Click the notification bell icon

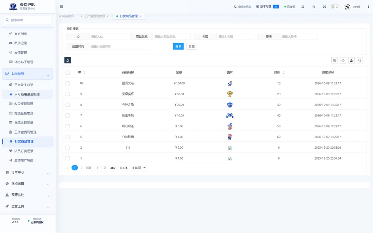point(235,7)
